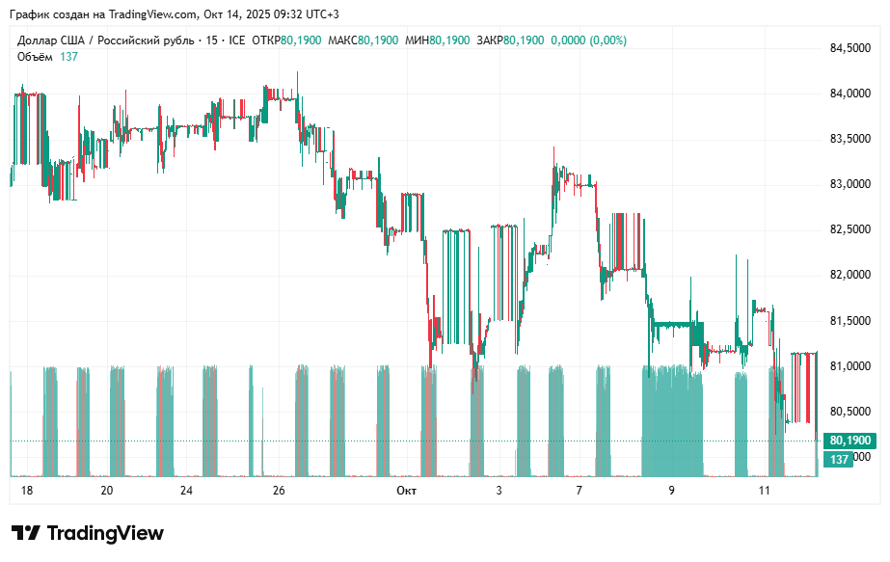
Task: Click the МАКС high price value
Action: point(378,40)
